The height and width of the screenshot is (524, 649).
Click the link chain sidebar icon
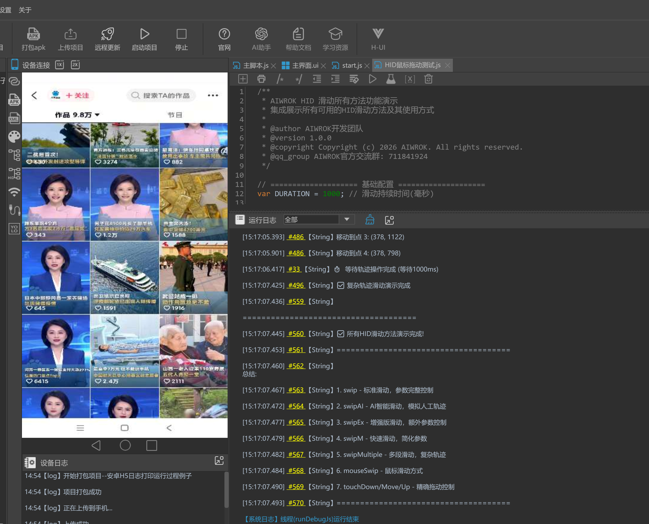[x=14, y=81]
